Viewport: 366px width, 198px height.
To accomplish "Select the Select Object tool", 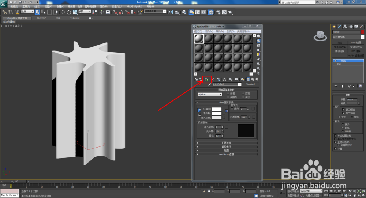I will tap(37, 12).
